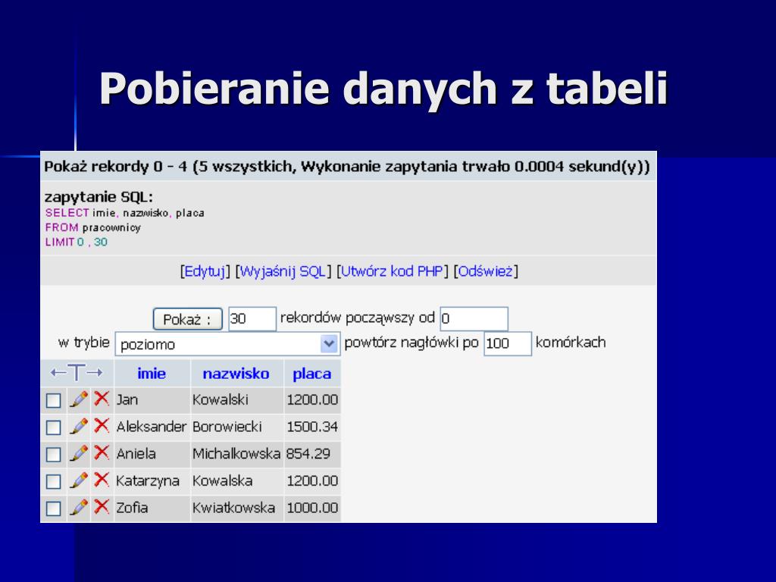Click the cell 'Katarzyna'
The image size is (776, 582).
click(x=152, y=480)
